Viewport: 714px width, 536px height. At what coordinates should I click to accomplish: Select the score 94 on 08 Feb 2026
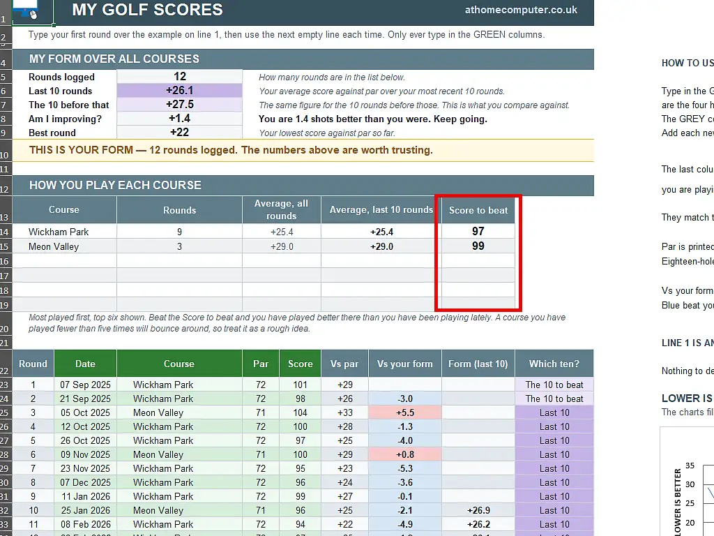tap(300, 524)
